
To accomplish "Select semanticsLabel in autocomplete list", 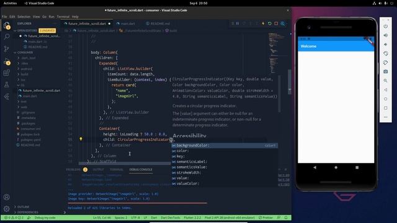I will [x=225, y=162].
